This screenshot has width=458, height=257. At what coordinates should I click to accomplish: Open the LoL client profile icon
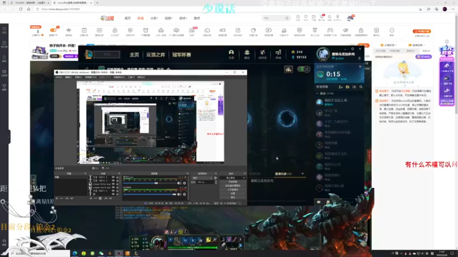231,53
